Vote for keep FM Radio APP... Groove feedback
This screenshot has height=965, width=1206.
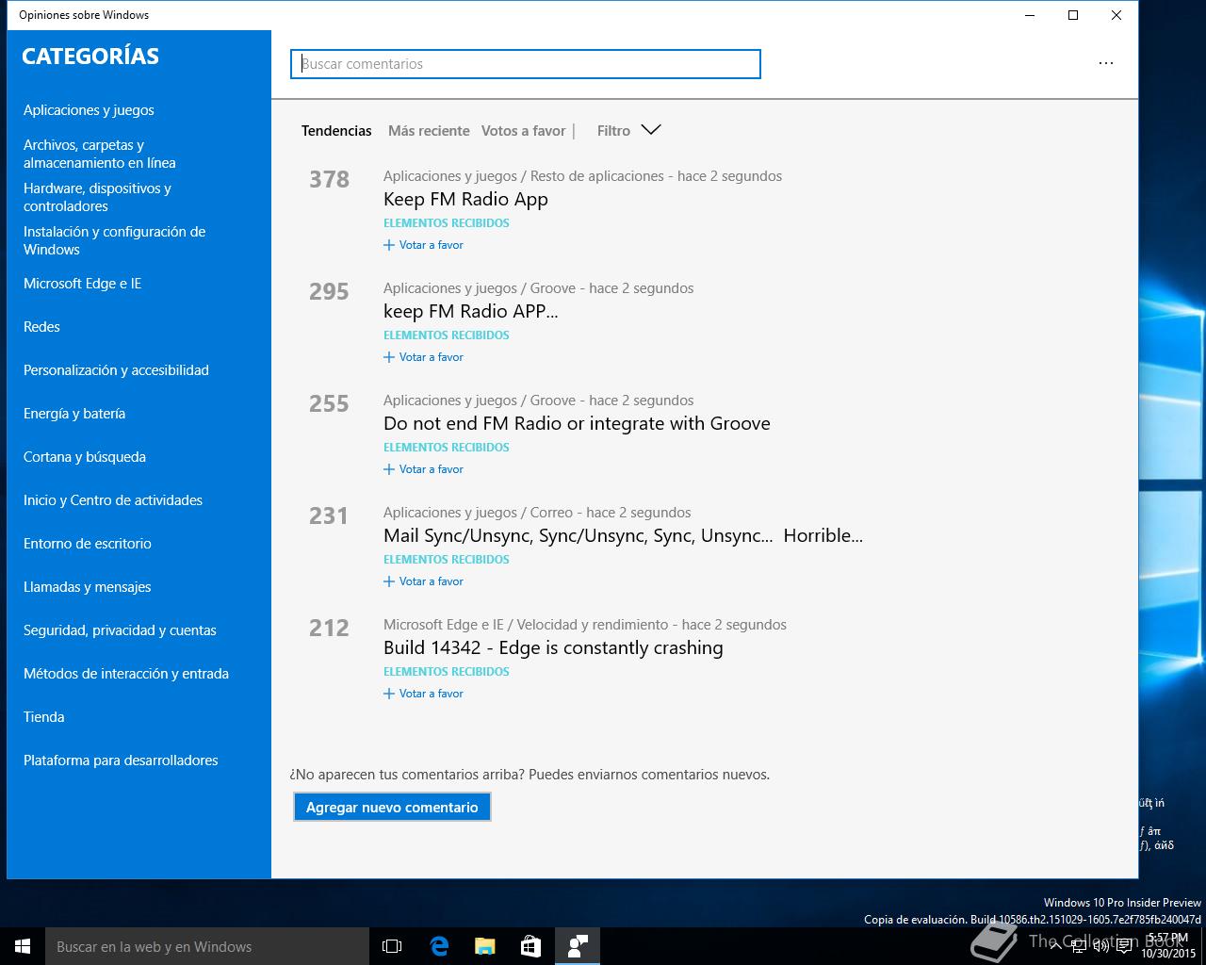coord(423,357)
